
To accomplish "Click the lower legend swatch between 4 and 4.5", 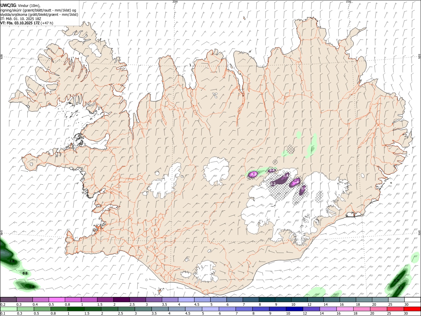I will pos(177,309).
